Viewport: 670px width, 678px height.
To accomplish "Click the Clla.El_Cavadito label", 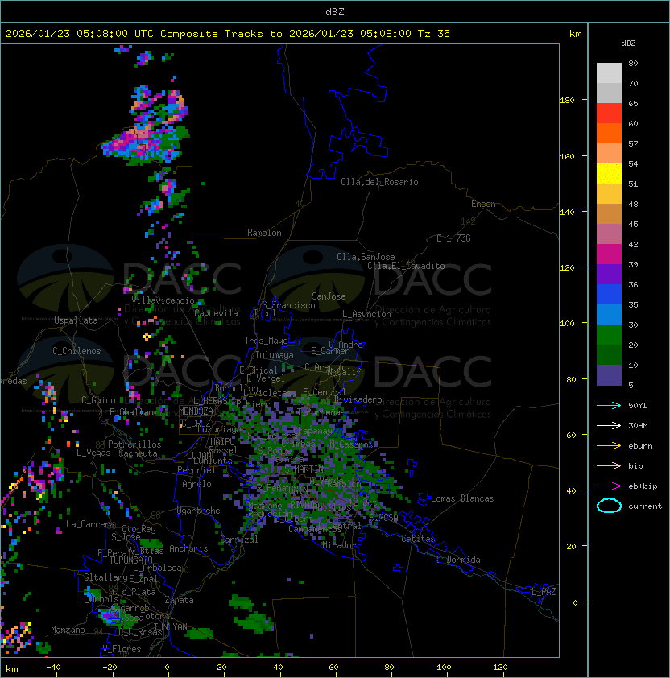I will click(x=406, y=266).
